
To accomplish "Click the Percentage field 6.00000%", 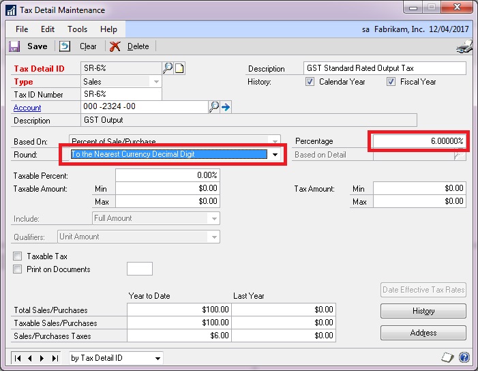I will point(419,141).
